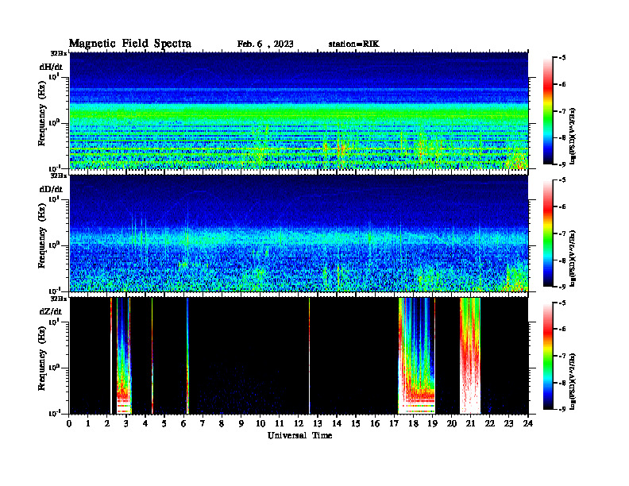Click the dZ/dt signal block between hours 17 and 19
The image size is (629, 486).
[x=416, y=356]
